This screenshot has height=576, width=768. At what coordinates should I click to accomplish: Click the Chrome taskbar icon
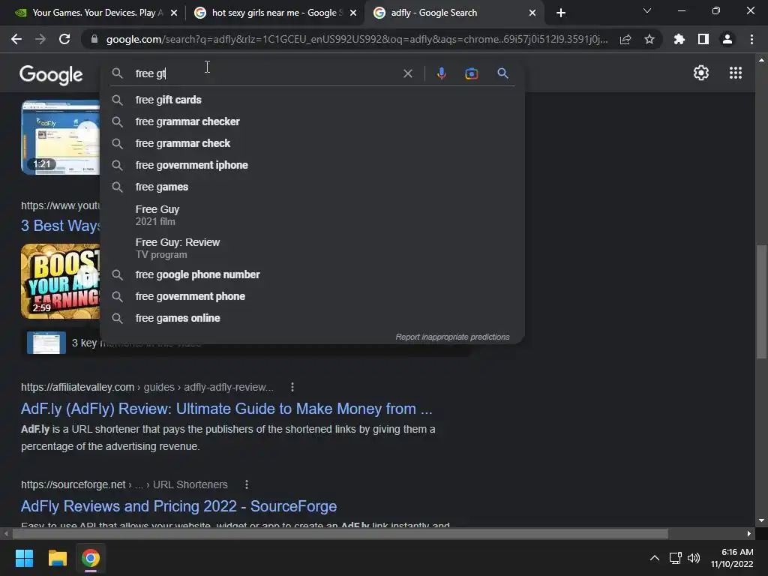pos(91,558)
